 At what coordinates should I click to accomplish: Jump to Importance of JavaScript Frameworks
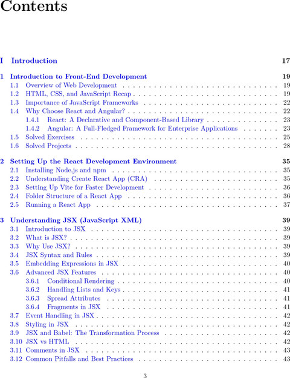point(82,102)
